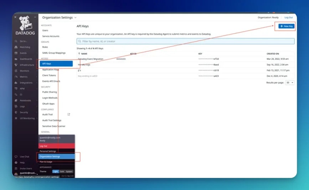Click the filter by name input field
Image resolution: width=309 pixels, height=190 pixels.
pos(186,41)
